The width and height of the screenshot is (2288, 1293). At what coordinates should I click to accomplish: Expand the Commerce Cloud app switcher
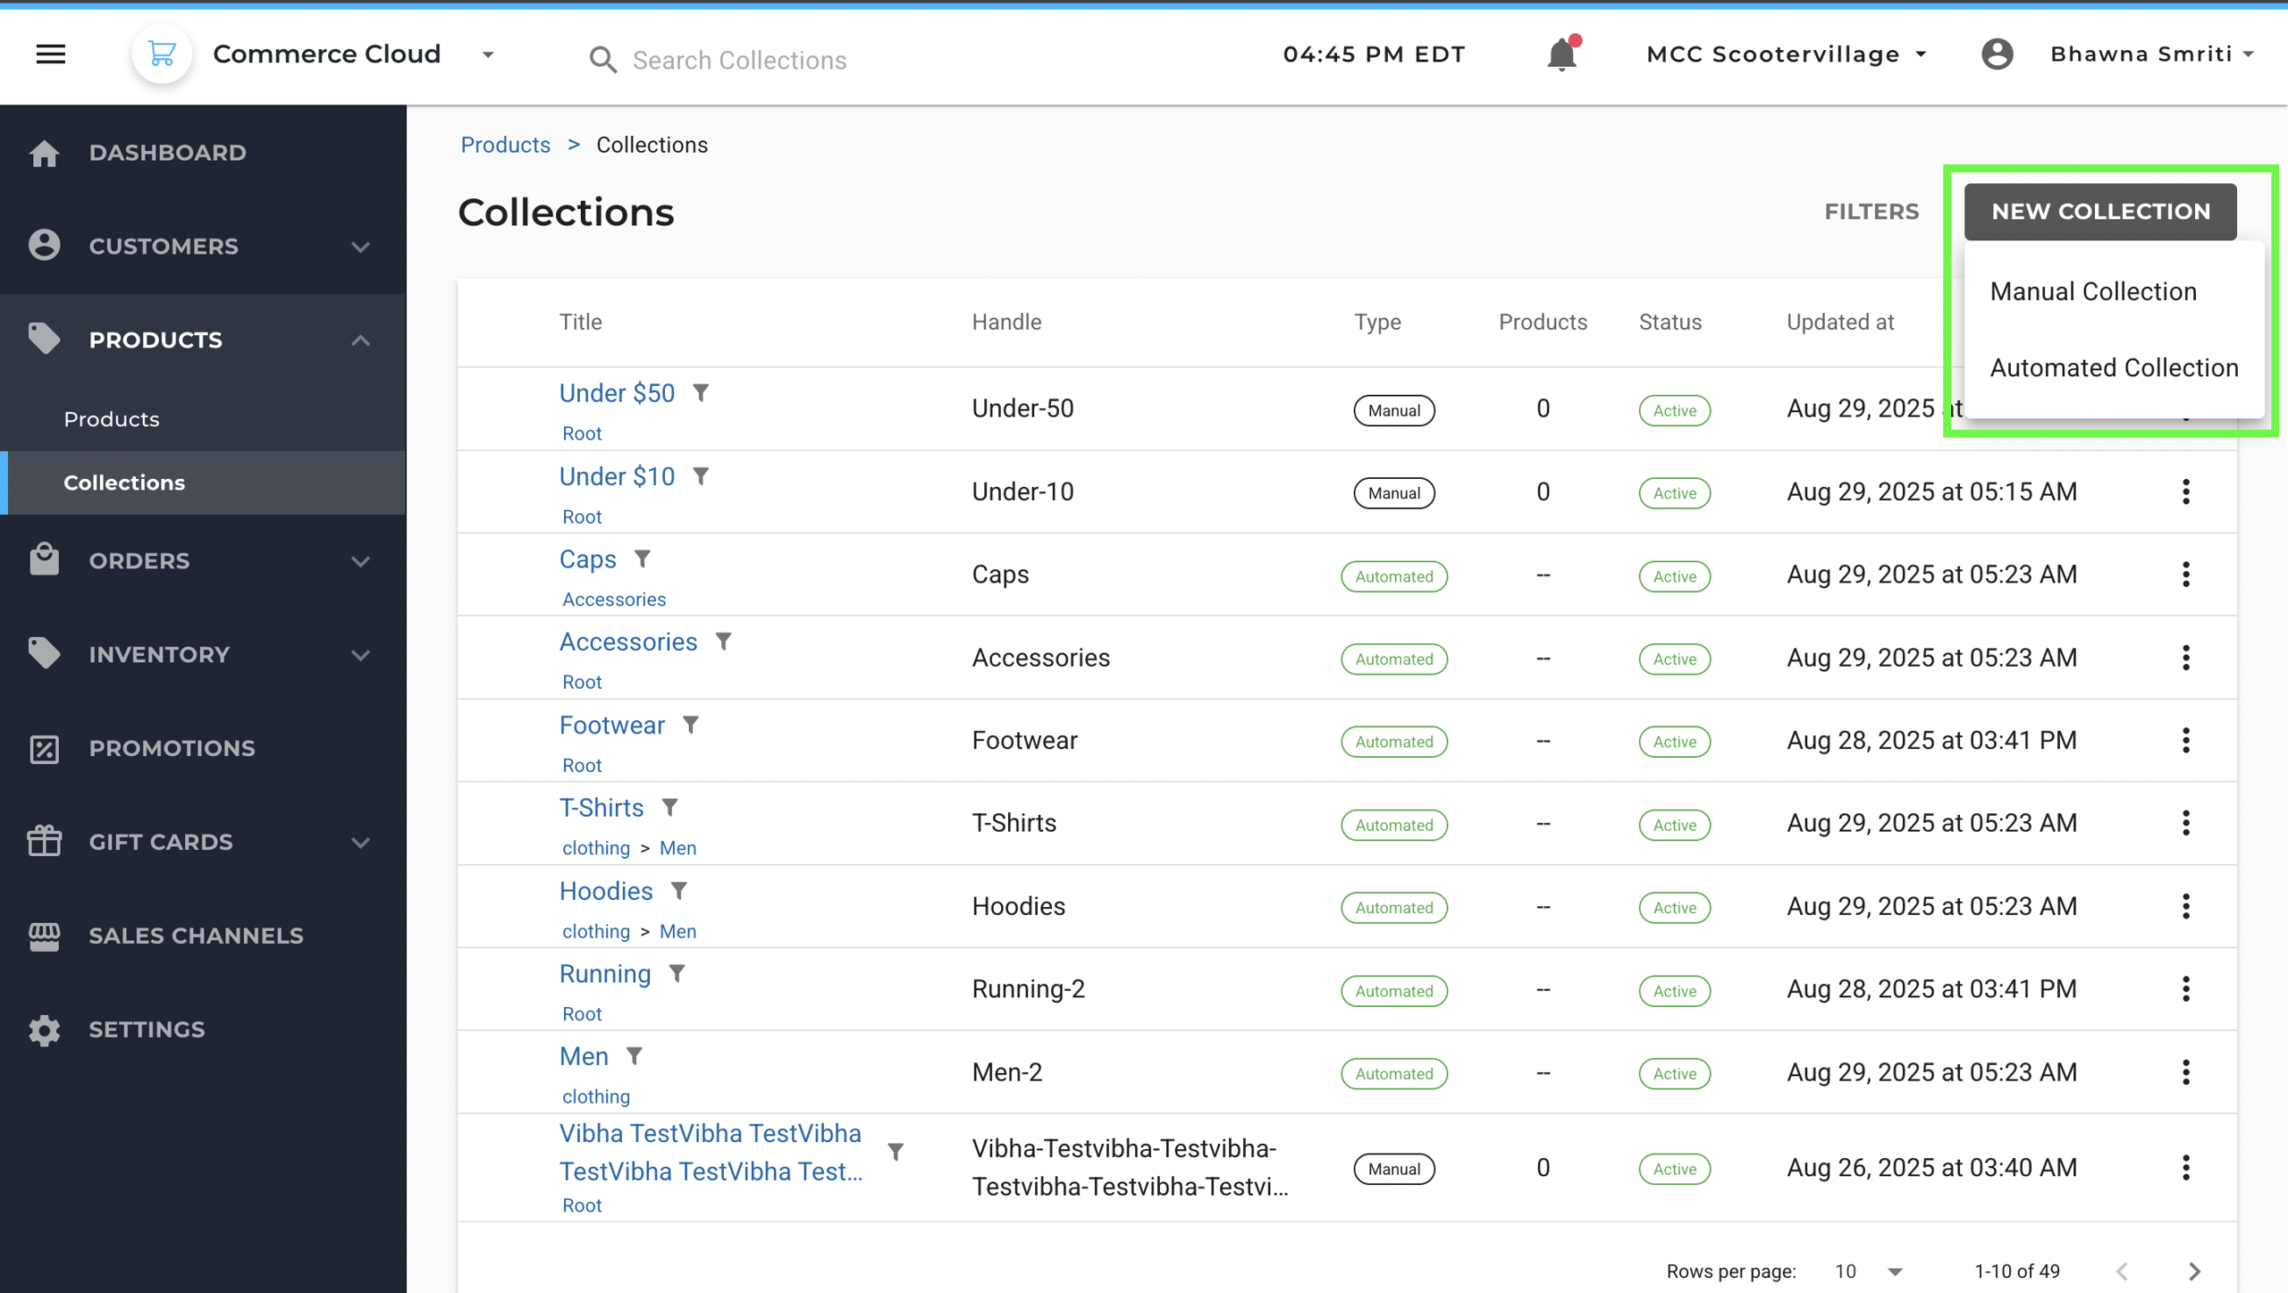(x=488, y=55)
